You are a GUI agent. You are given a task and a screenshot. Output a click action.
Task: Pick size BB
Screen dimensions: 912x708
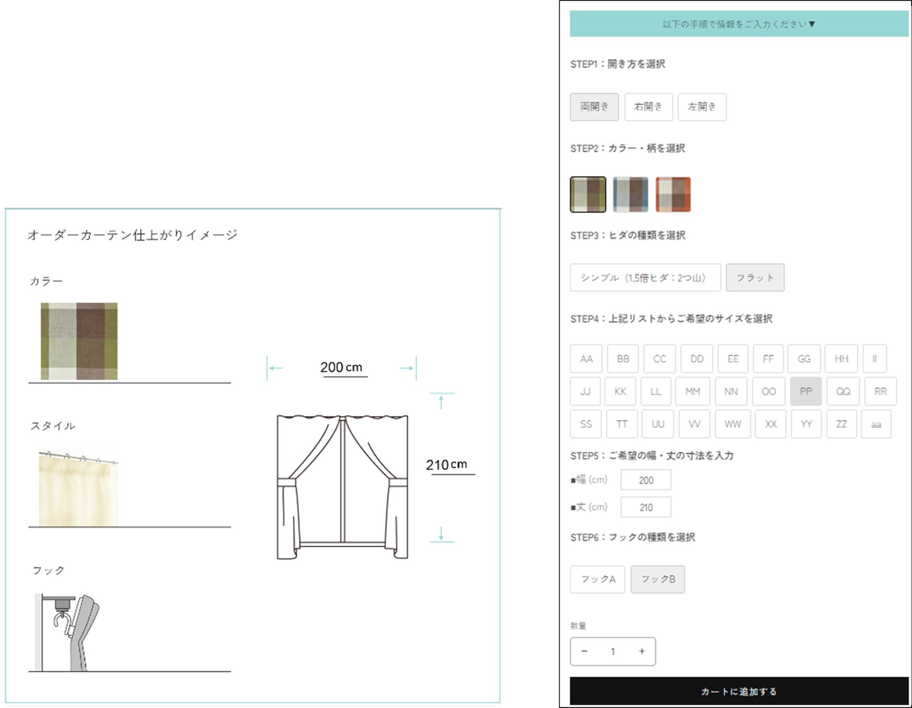pyautogui.click(x=623, y=359)
